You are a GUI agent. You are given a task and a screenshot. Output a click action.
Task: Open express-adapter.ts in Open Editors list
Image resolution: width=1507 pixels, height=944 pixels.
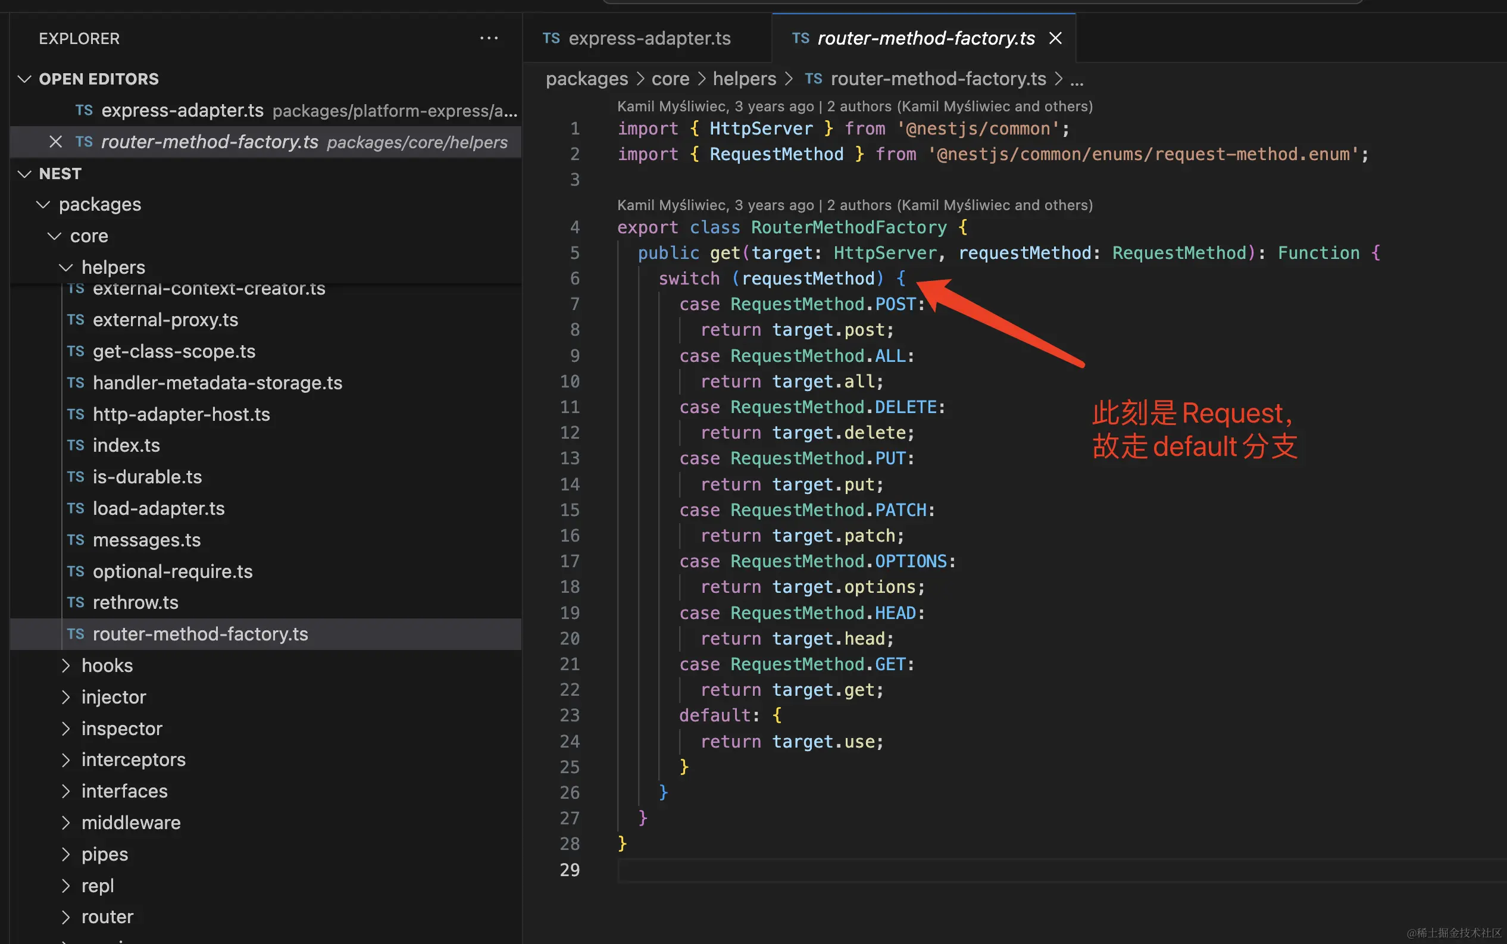point(266,111)
